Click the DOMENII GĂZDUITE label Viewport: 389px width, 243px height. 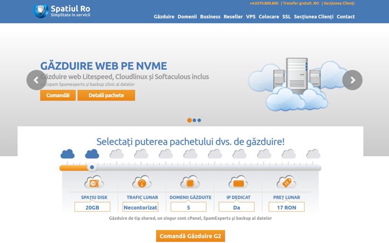point(190,198)
